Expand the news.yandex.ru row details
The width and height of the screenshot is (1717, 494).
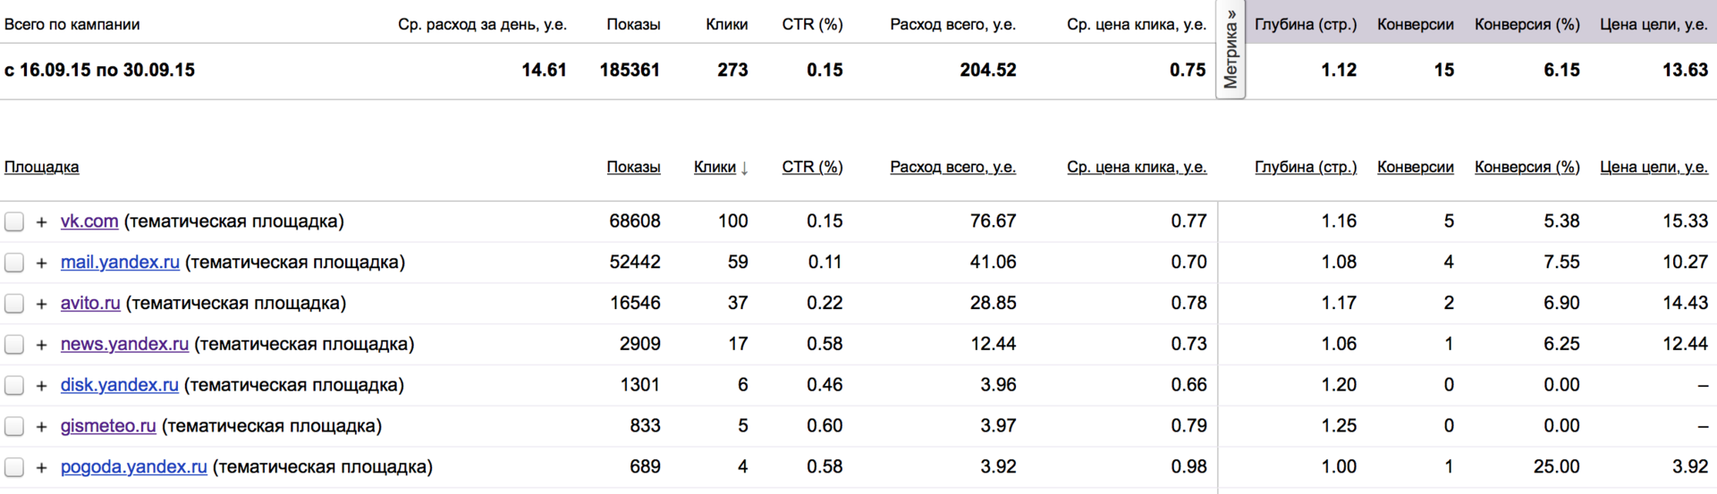[x=41, y=345]
